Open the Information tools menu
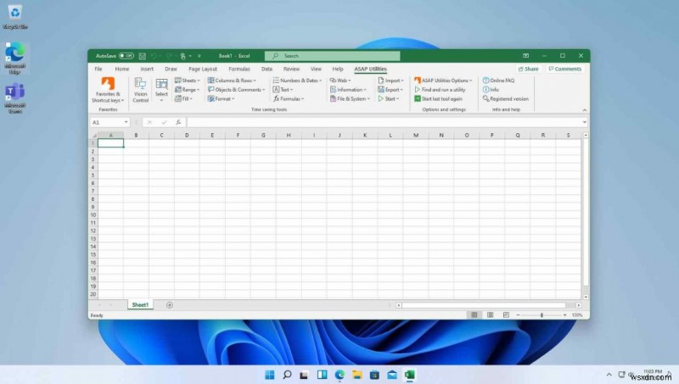 pos(348,90)
